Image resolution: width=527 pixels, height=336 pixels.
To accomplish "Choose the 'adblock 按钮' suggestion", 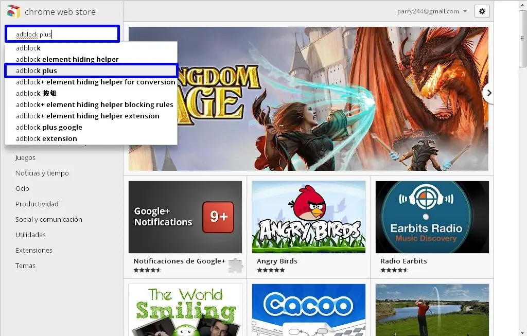I will pyautogui.click(x=91, y=94).
